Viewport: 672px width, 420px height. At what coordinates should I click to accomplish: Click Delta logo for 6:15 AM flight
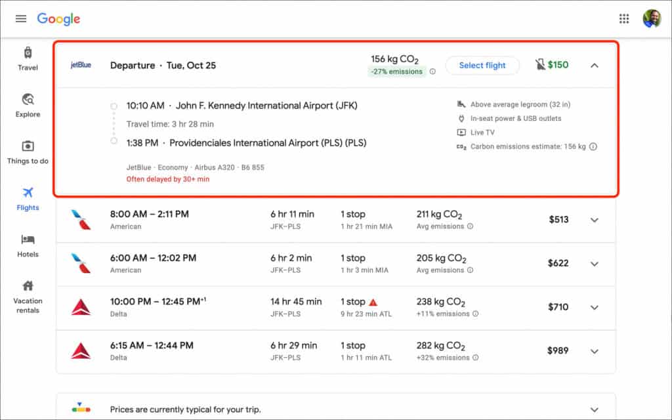point(81,351)
